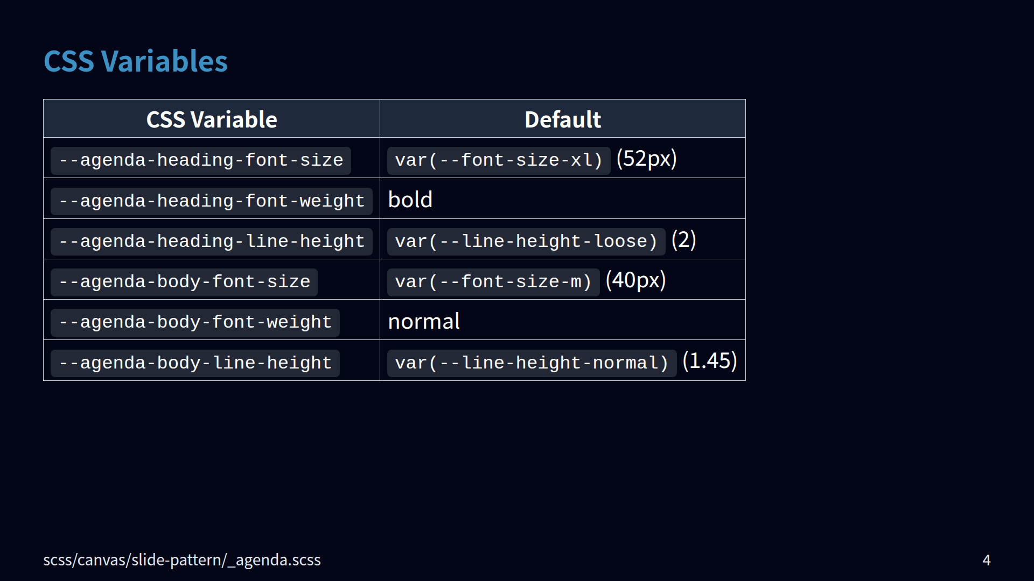Select the "CSS Variable" column header

tap(212, 119)
